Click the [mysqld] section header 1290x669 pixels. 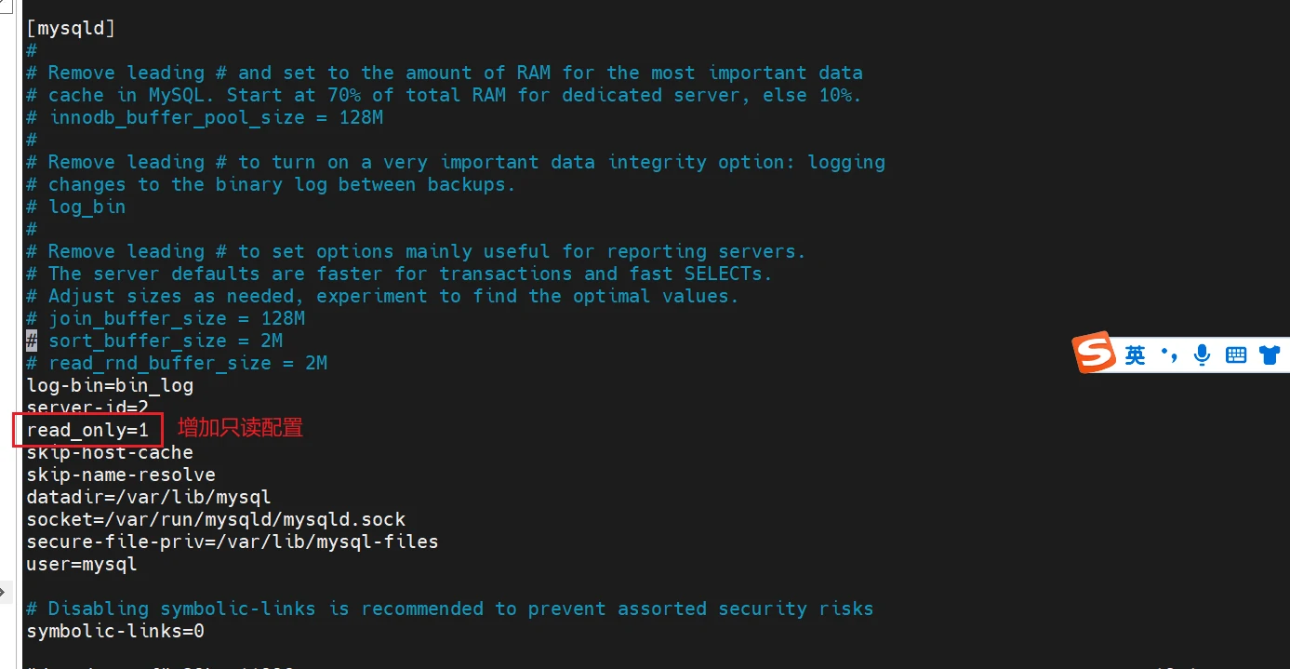[71, 28]
